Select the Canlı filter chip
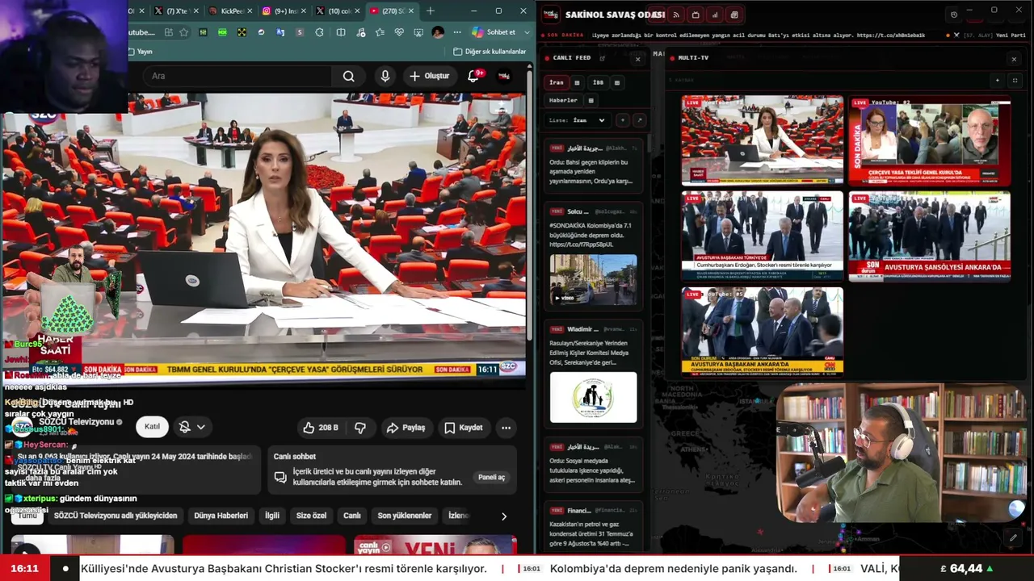The width and height of the screenshot is (1034, 581). 352,516
